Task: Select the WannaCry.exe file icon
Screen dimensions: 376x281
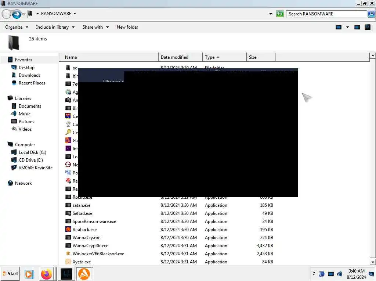Action: [x=68, y=237]
